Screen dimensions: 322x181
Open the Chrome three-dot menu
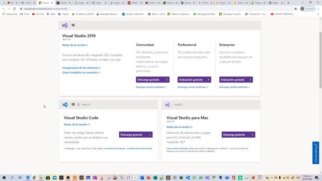pos(318,9)
